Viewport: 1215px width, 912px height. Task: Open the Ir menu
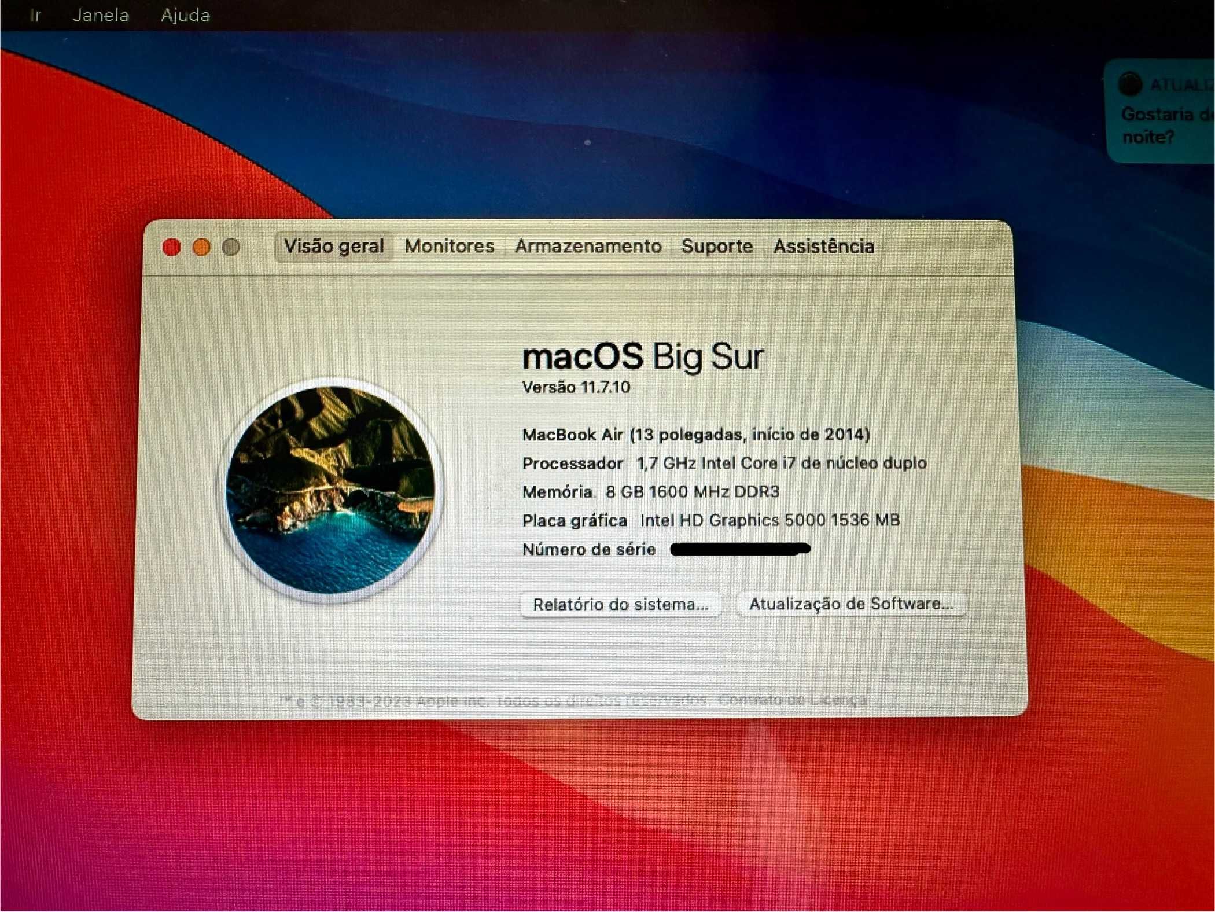pyautogui.click(x=35, y=14)
